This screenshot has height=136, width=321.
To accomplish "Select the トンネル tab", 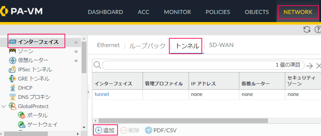I will tap(188, 46).
